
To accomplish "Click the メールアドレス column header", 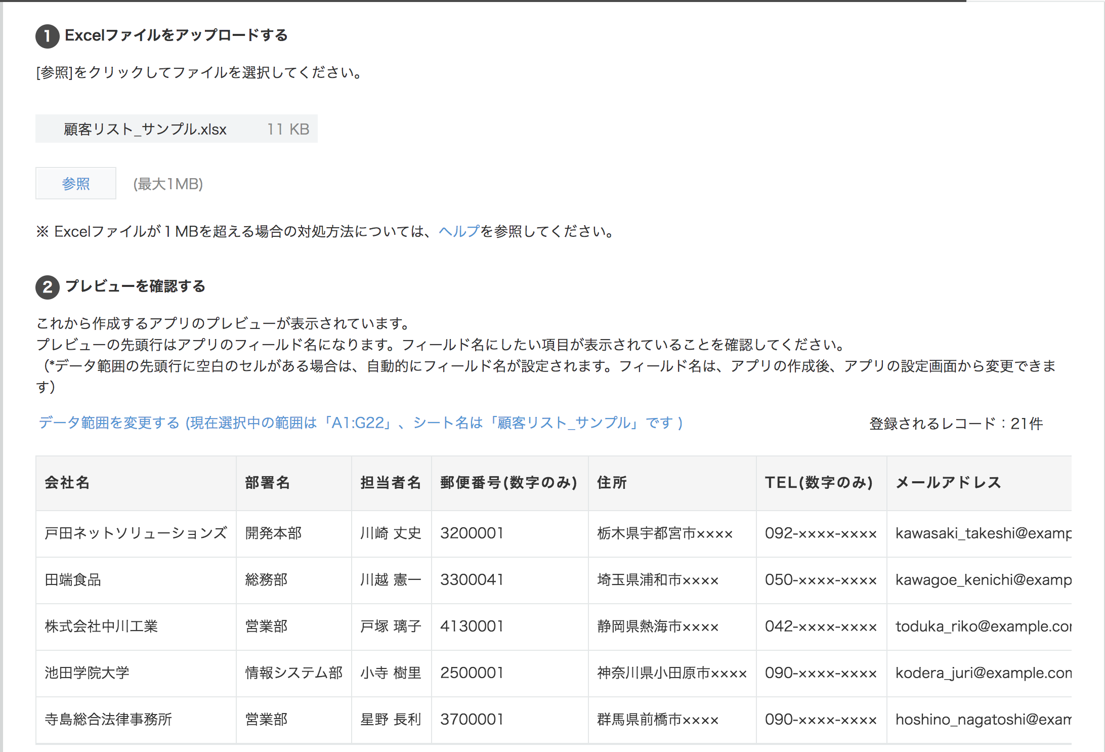I will [x=979, y=483].
